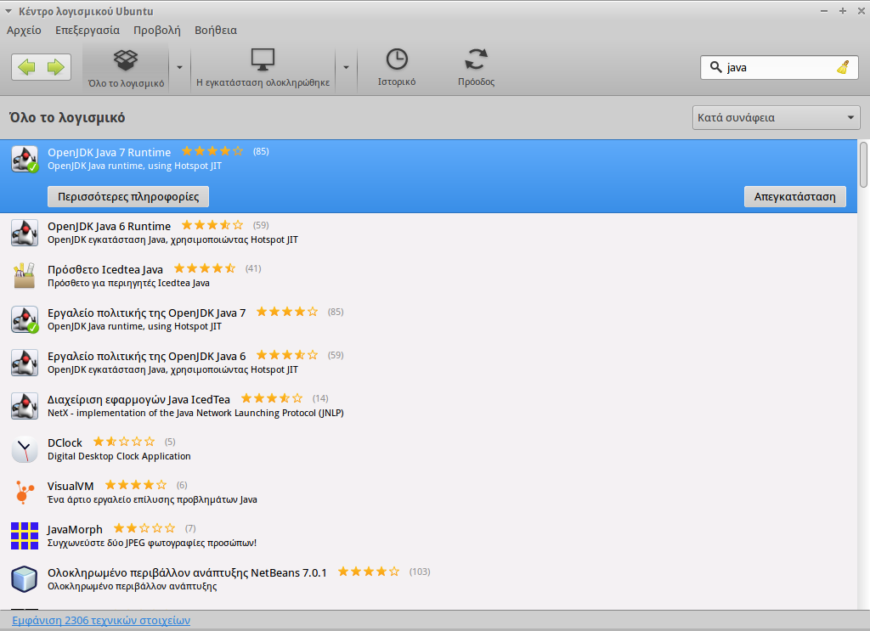
Task: Go back with the left arrow button
Action: 26,67
